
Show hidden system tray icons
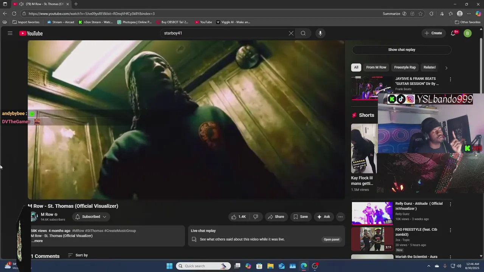tap(428, 266)
